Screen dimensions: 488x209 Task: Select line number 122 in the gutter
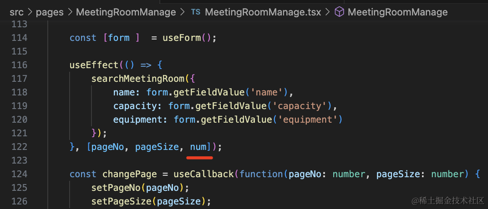coord(19,147)
